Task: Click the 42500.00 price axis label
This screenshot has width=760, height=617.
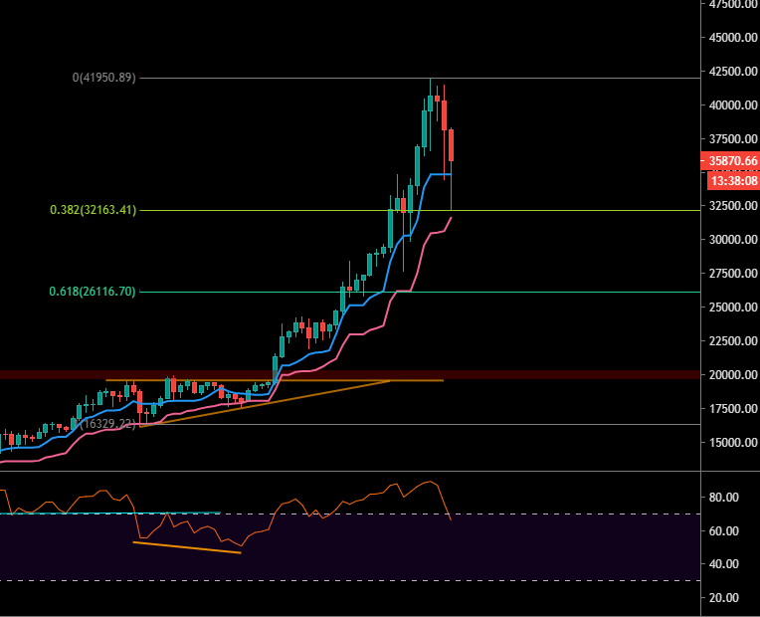Action: [733, 72]
